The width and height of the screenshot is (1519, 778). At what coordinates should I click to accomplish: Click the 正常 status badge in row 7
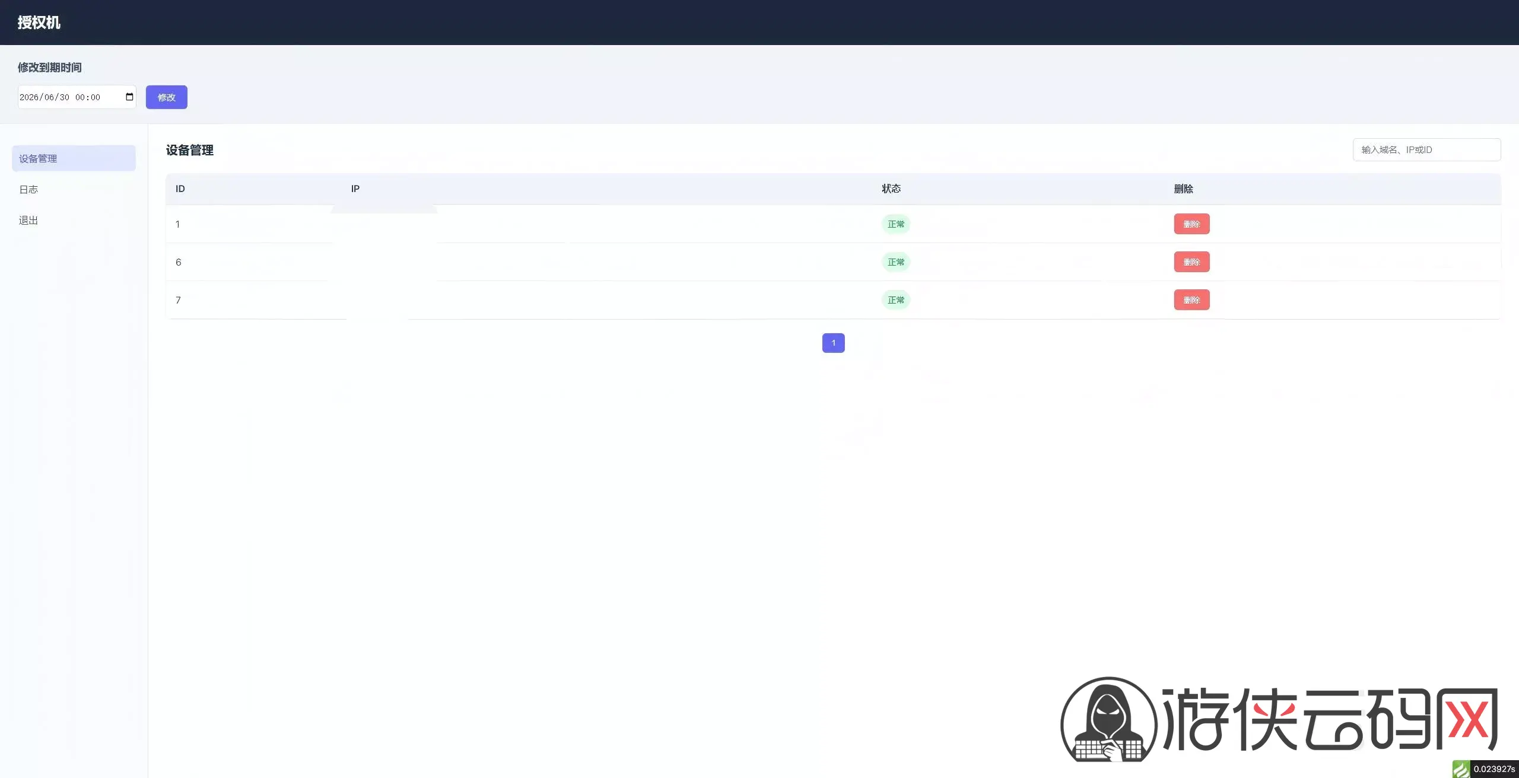pos(896,300)
